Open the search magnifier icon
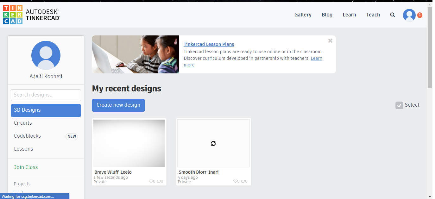Image resolution: width=435 pixels, height=199 pixels. tap(393, 15)
